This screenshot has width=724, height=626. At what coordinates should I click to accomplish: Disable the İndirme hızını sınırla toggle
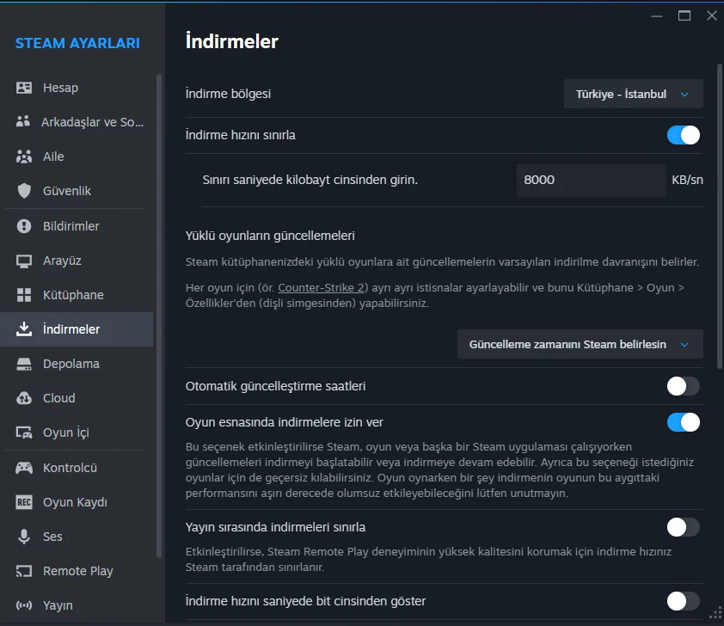[684, 135]
